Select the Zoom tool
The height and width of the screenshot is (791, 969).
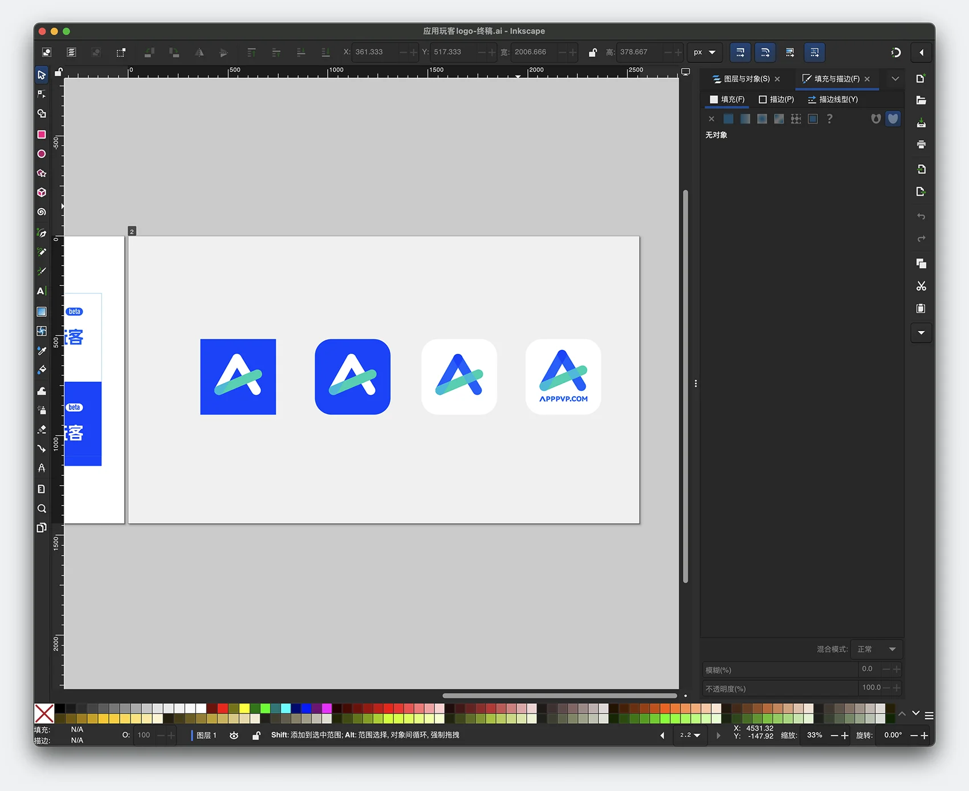coord(42,508)
